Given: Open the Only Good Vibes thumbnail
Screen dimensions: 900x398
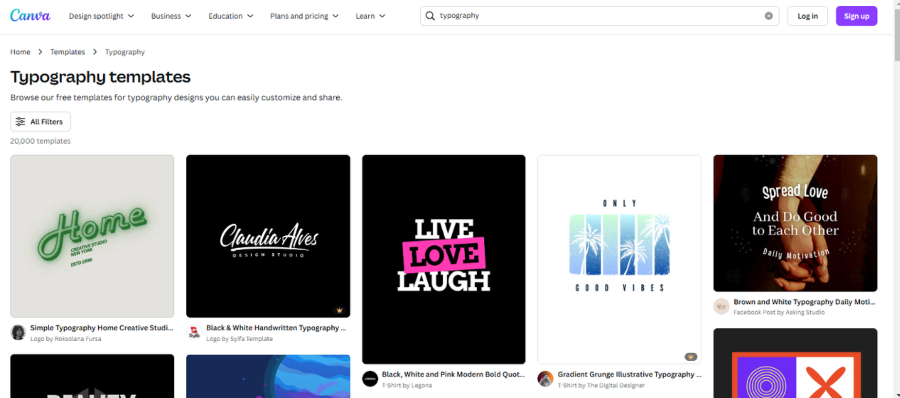Looking at the screenshot, I should click(x=619, y=259).
